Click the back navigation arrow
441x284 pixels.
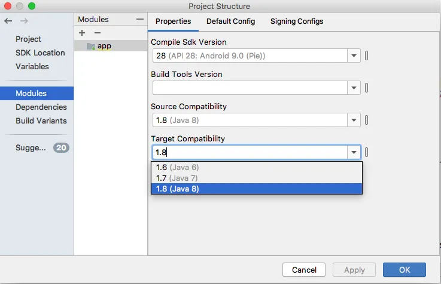tap(8, 21)
